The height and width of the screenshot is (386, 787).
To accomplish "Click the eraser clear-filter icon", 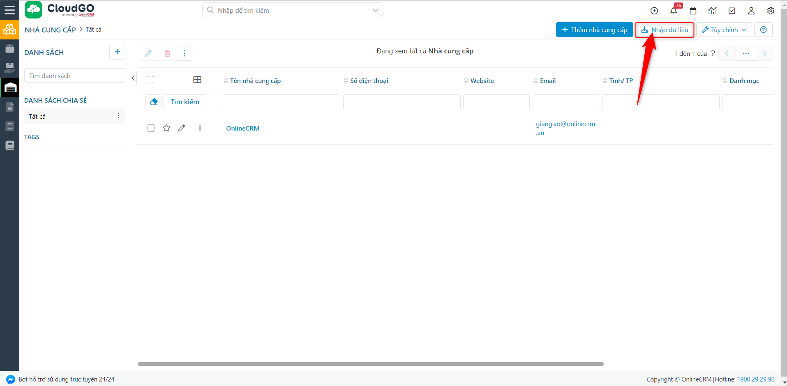I will click(153, 102).
